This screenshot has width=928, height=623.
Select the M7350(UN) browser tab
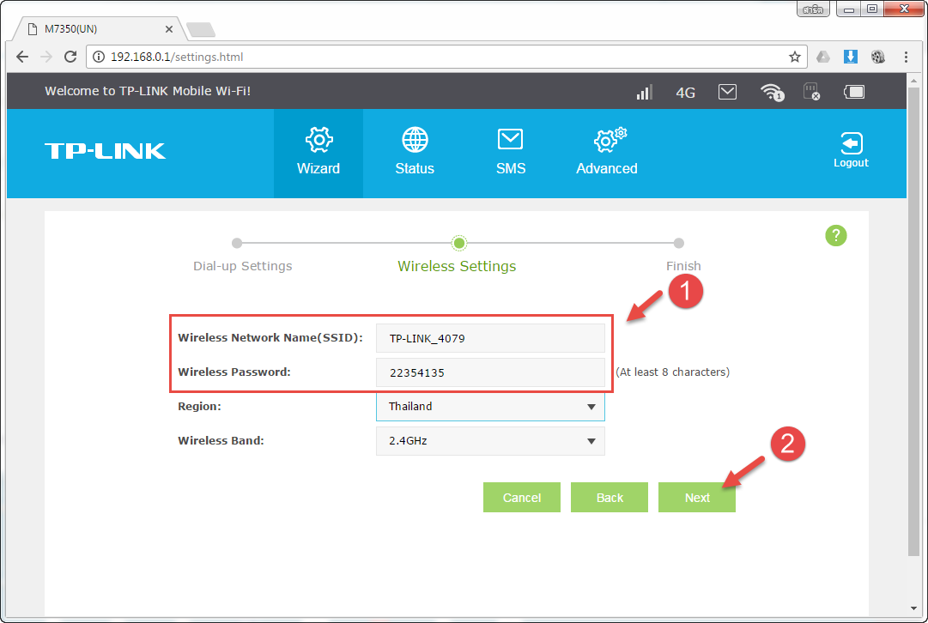pos(98,29)
